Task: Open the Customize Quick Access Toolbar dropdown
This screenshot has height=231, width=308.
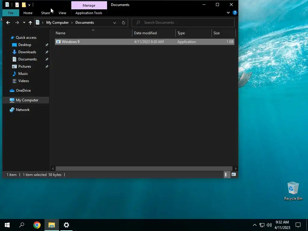Action: (29, 5)
